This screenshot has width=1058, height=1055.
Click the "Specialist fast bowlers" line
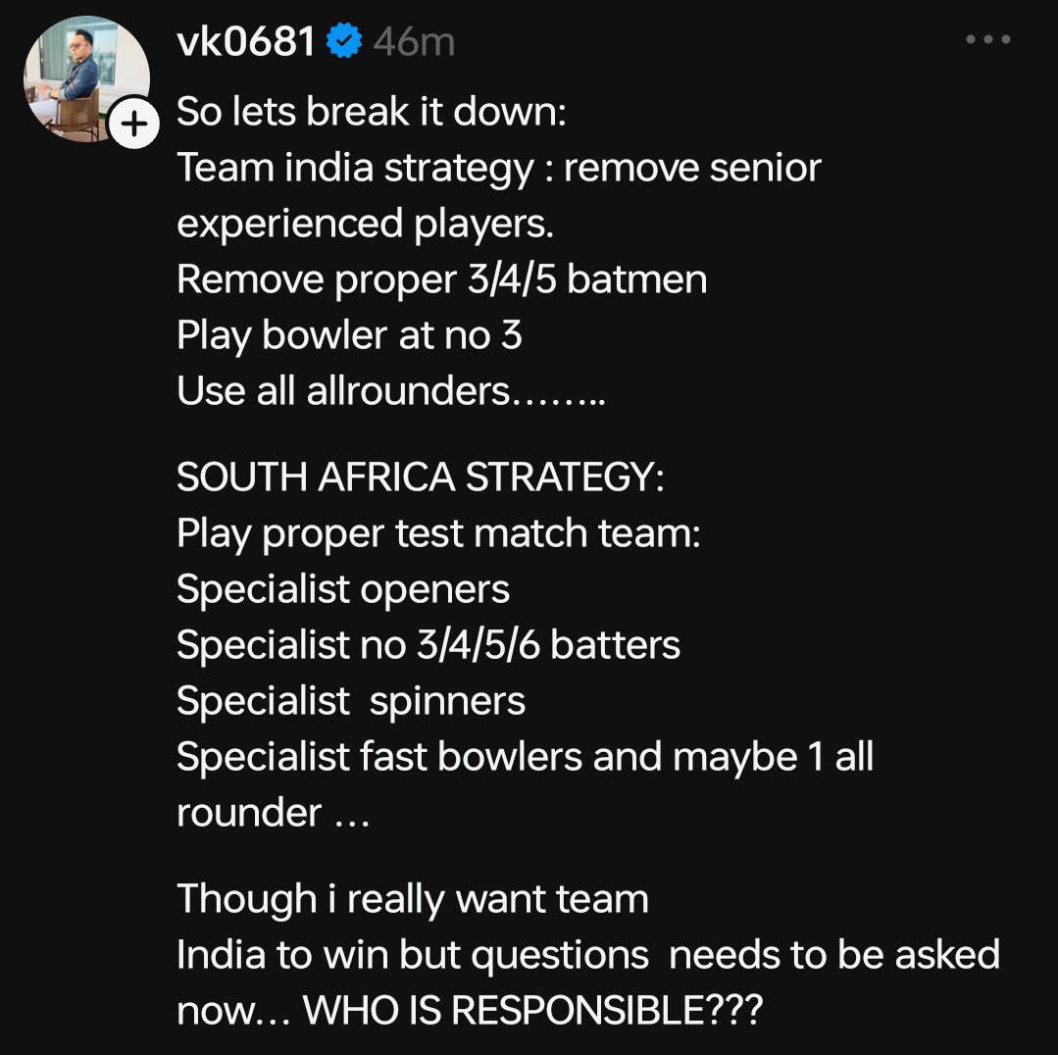(x=525, y=757)
